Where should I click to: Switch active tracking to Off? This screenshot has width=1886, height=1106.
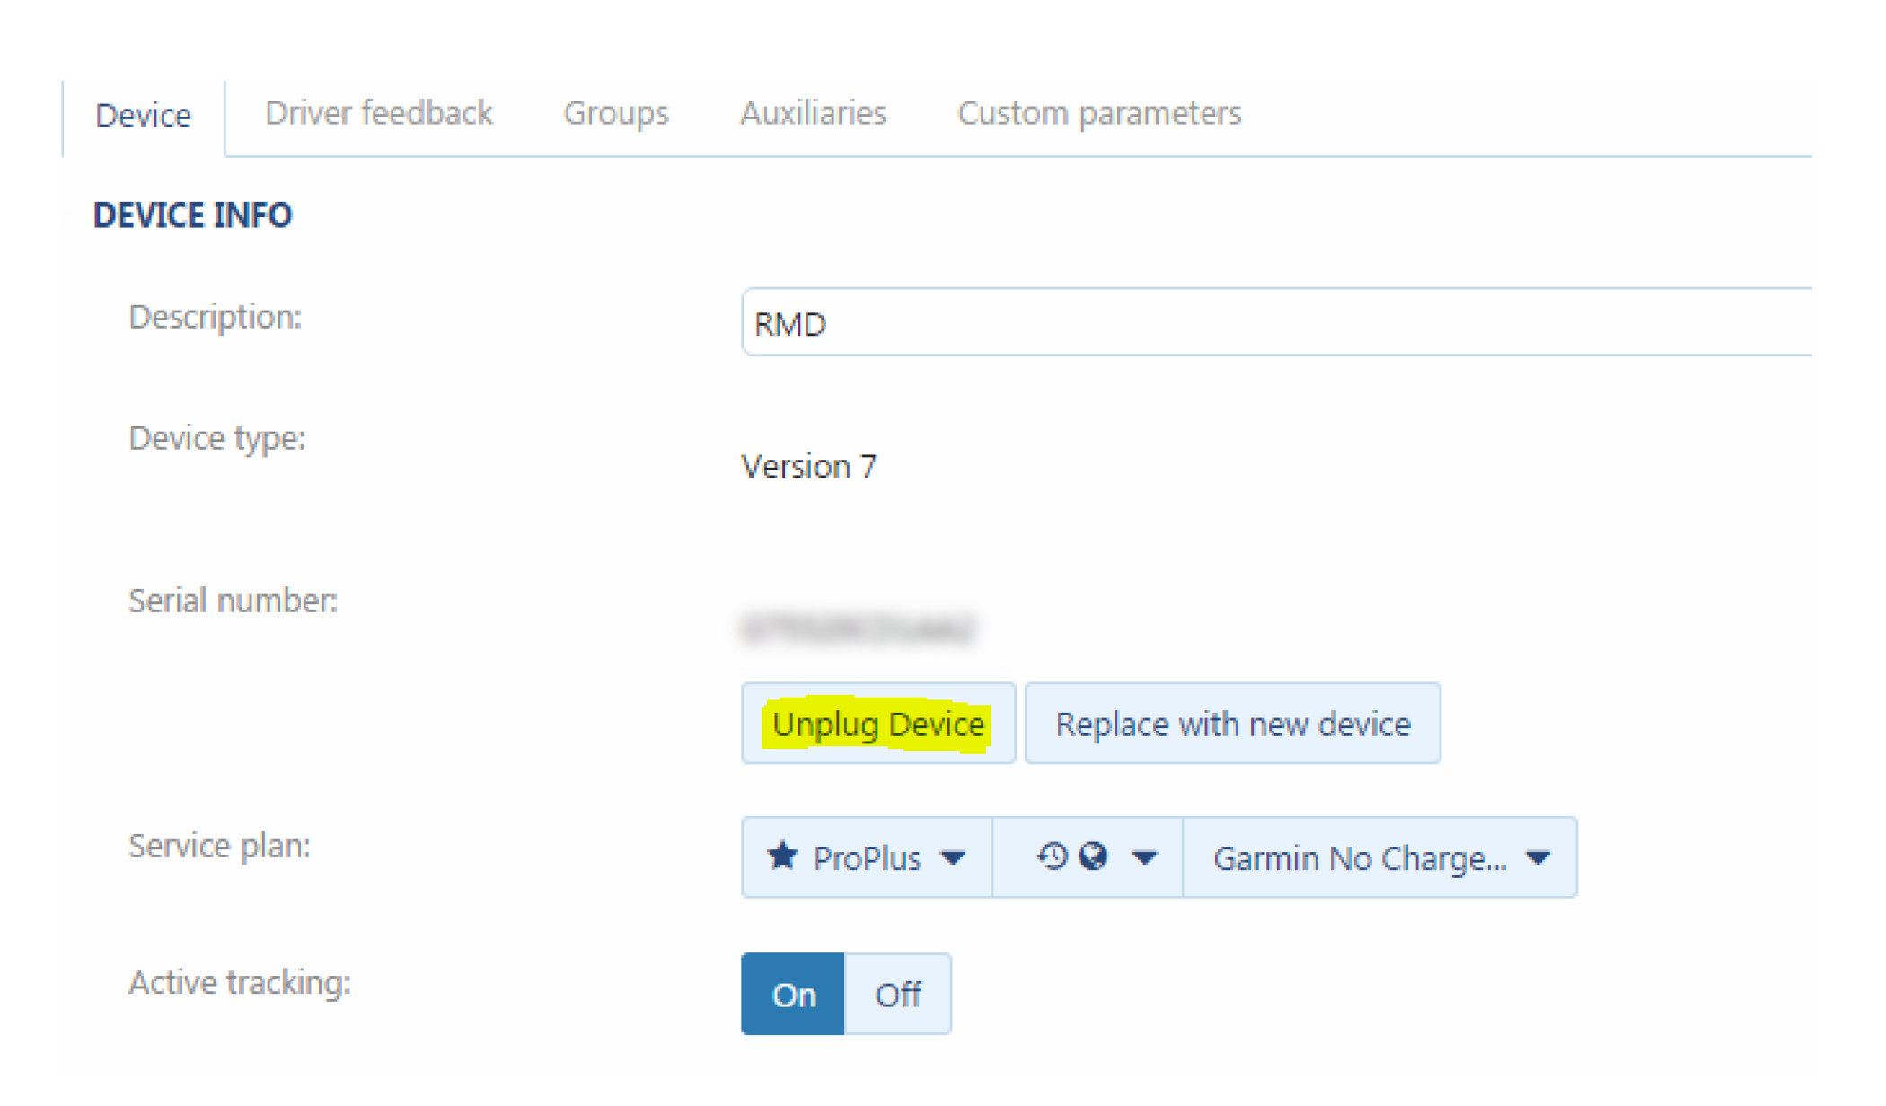click(897, 994)
